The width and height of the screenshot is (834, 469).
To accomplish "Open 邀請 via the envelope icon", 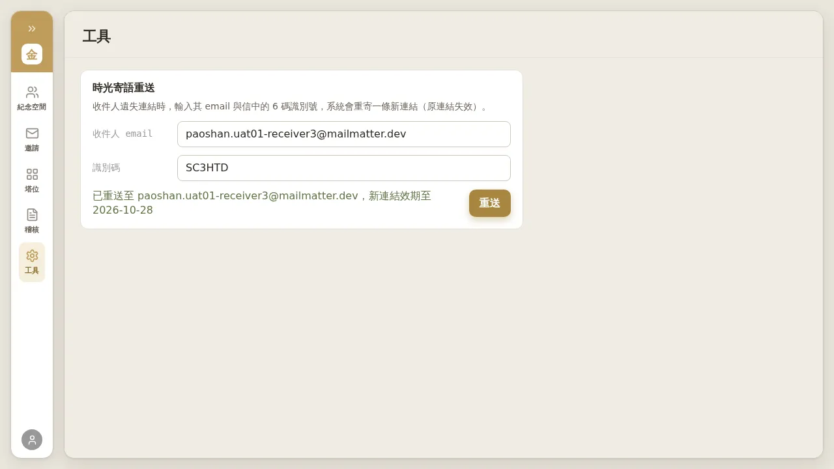I will 32,134.
